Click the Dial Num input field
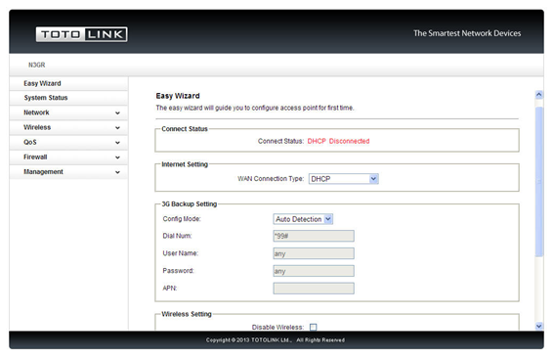The image size is (554, 359). (x=314, y=236)
